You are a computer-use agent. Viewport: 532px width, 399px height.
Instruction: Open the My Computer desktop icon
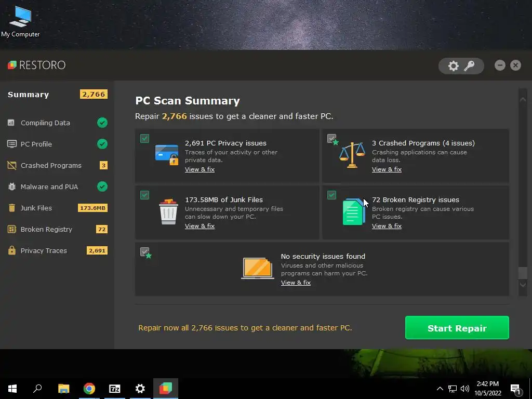coord(20,21)
